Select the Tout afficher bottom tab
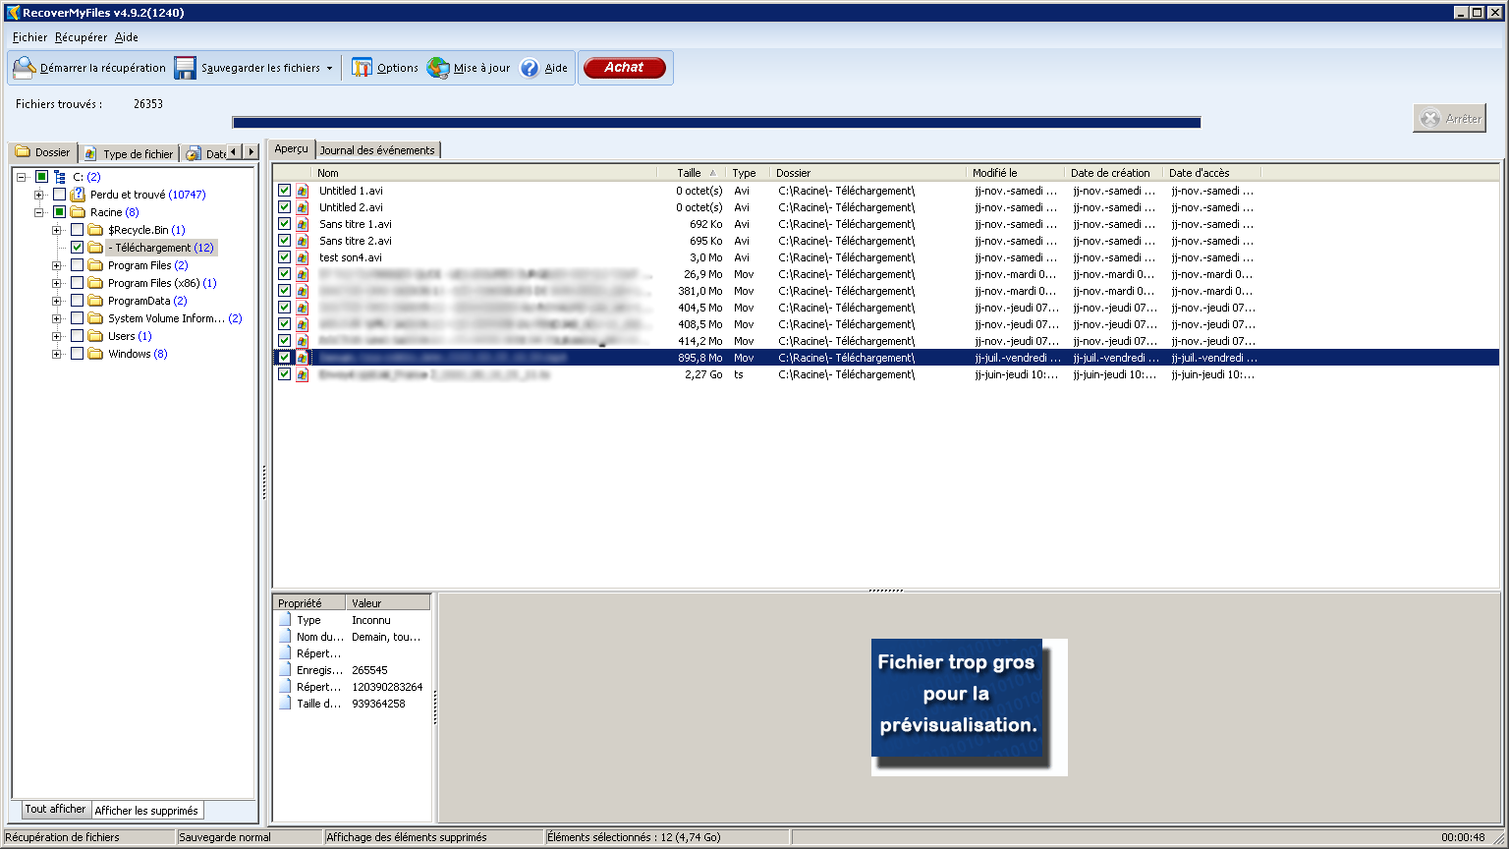 [x=55, y=810]
